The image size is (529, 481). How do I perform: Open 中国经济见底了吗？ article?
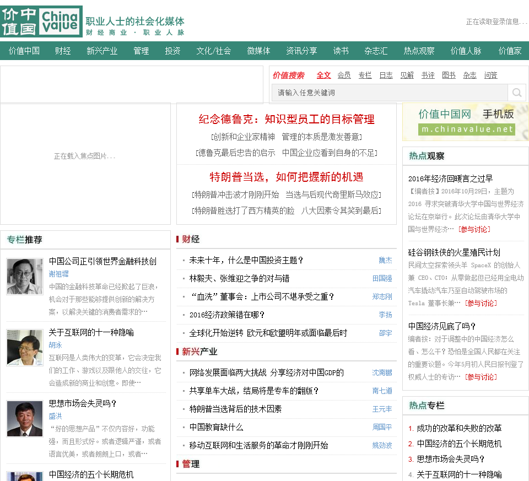click(441, 326)
